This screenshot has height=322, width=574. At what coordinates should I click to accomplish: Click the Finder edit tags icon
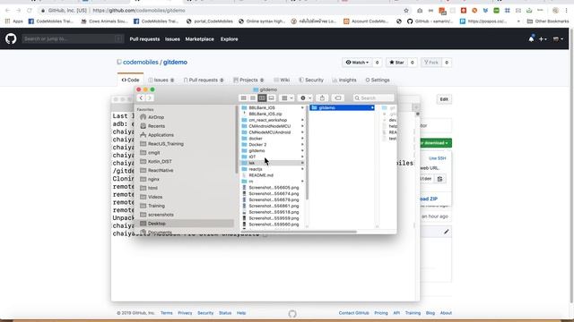[338, 97]
